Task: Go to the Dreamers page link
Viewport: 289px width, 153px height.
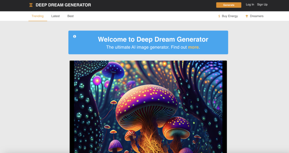Action: pos(257,16)
